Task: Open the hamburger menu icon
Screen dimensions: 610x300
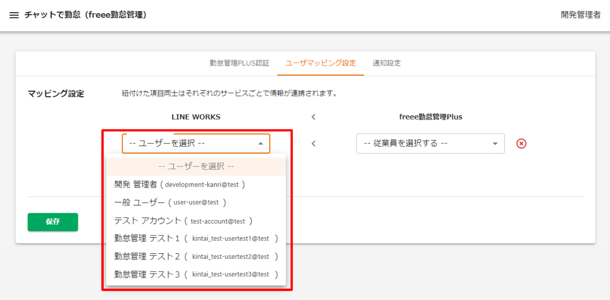Action: (x=14, y=15)
